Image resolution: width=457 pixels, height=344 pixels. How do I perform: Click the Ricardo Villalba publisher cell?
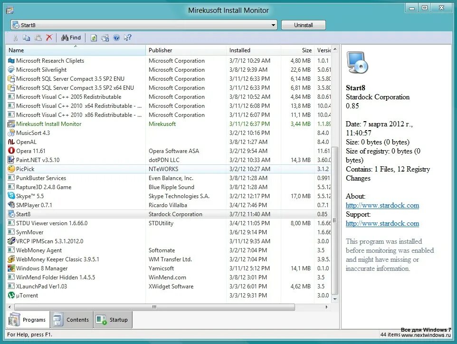pyautogui.click(x=168, y=205)
